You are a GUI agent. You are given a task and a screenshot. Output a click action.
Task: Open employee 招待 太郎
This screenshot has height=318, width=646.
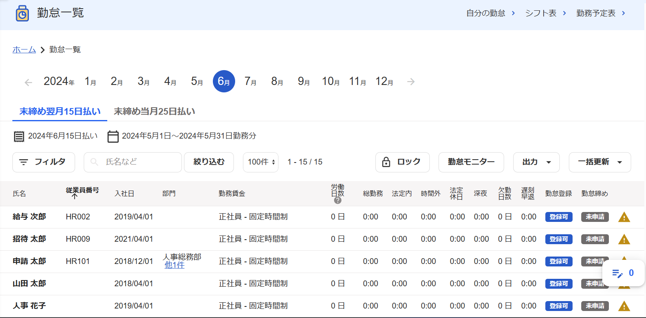[29, 239]
